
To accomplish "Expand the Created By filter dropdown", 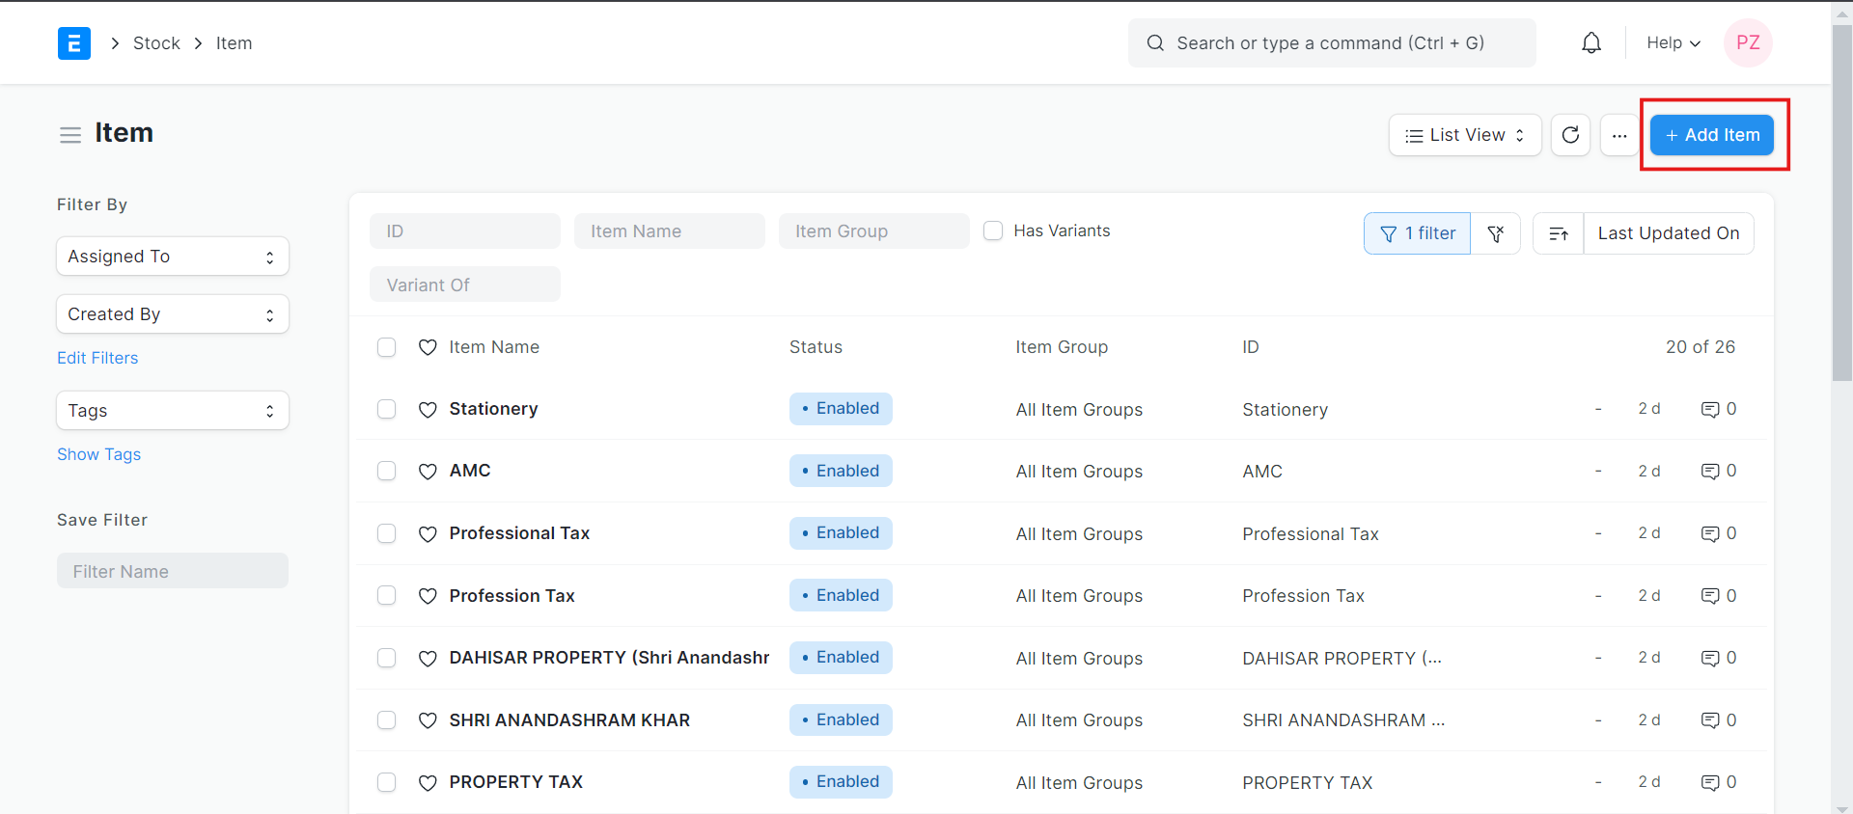I will (x=173, y=314).
